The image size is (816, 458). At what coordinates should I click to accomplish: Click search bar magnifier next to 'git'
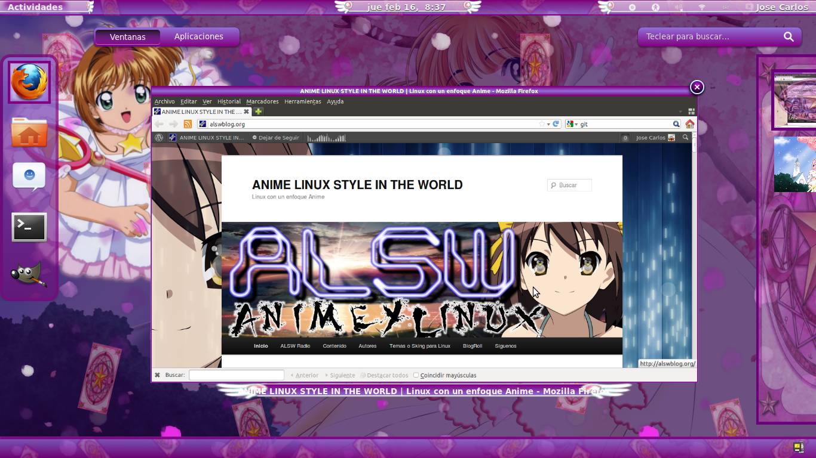676,124
